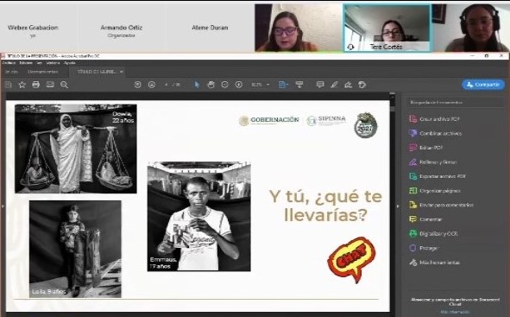Click the blue Compartir button

pos(483,85)
